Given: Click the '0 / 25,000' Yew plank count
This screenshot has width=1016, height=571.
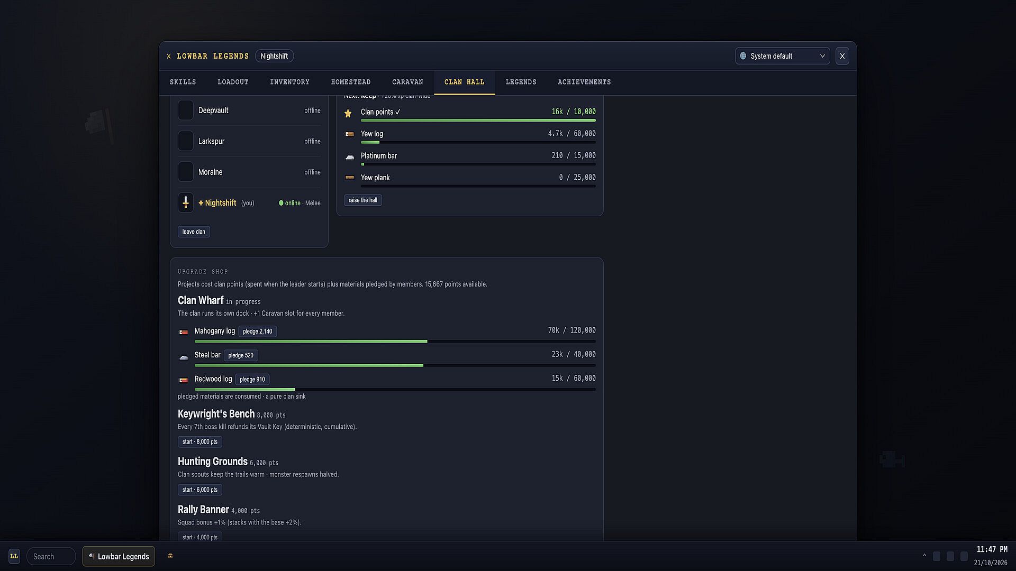Looking at the screenshot, I should pyautogui.click(x=577, y=178).
